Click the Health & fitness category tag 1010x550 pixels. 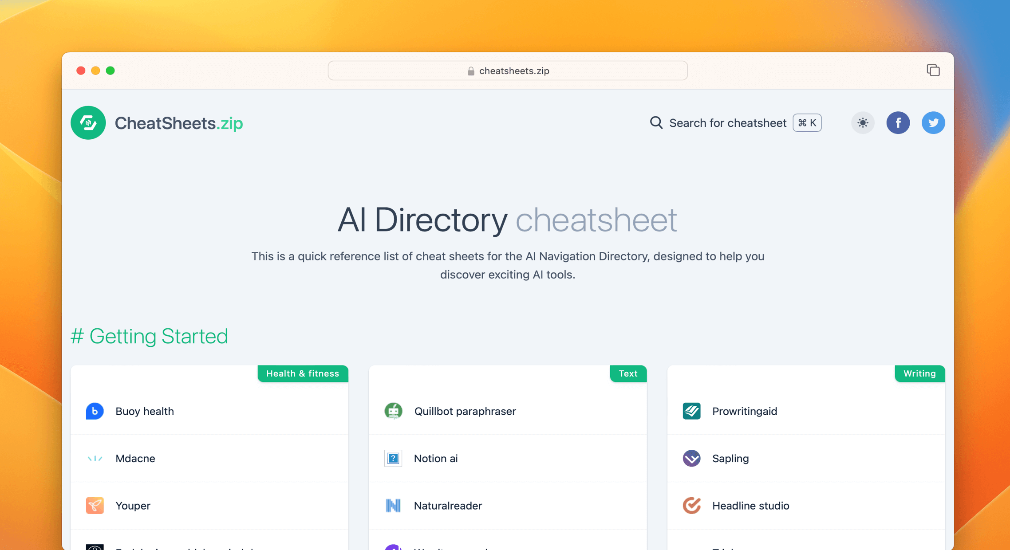tap(302, 373)
